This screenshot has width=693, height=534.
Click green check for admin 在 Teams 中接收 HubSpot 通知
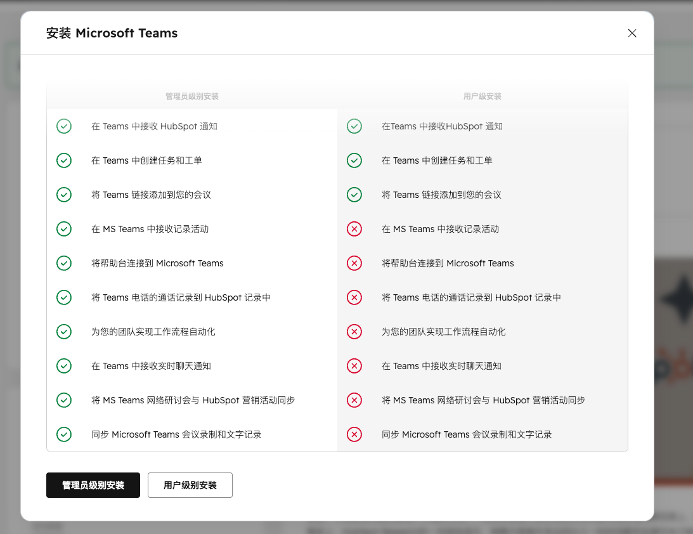[x=64, y=126]
